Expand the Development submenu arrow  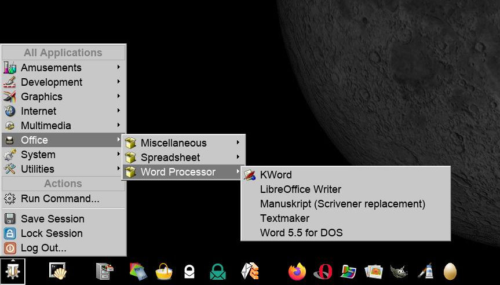click(119, 81)
